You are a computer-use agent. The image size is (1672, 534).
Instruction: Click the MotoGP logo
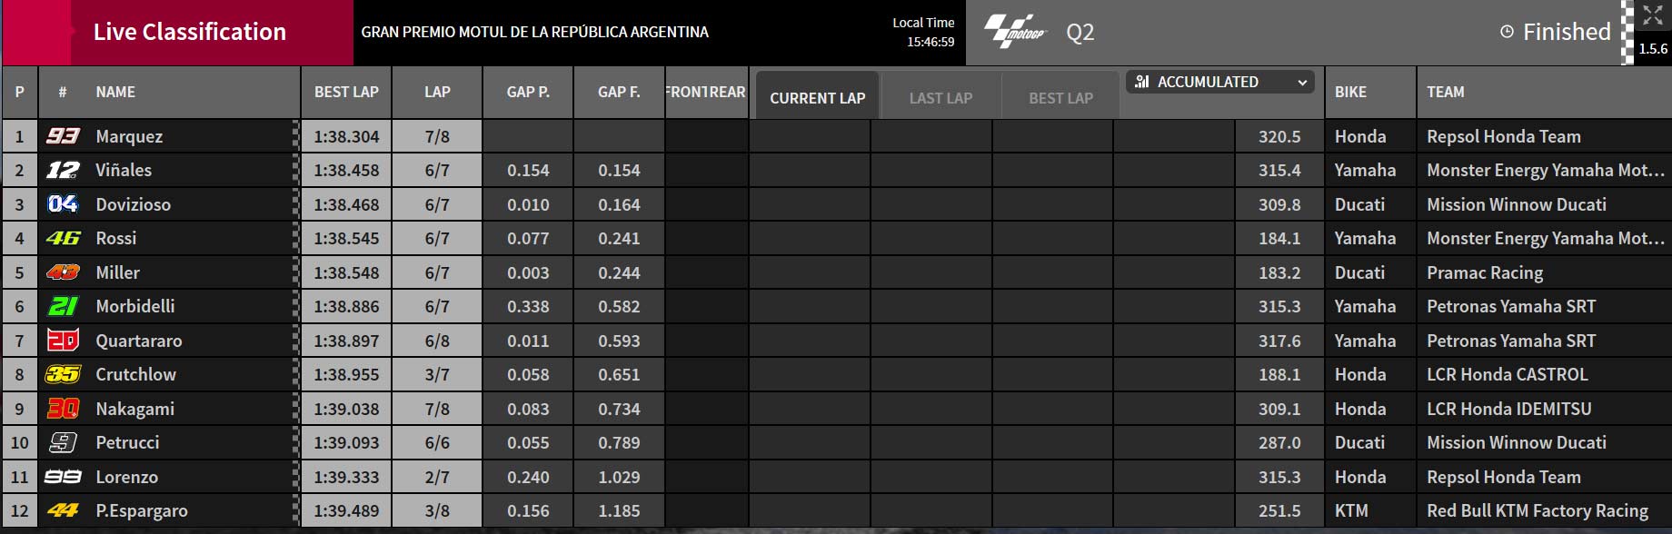[x=1016, y=32]
